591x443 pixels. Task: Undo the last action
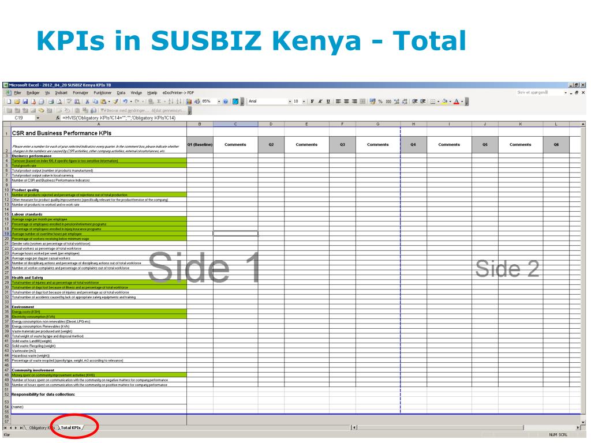(125, 102)
